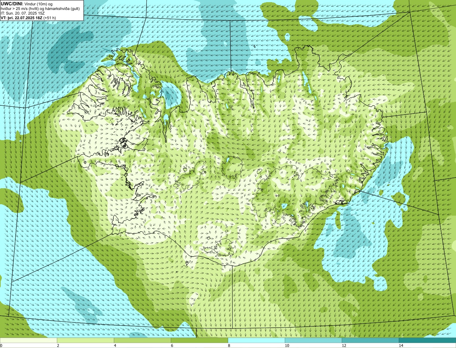Click the '4' color scale label
This screenshot has height=348, width=456.
click(115, 346)
